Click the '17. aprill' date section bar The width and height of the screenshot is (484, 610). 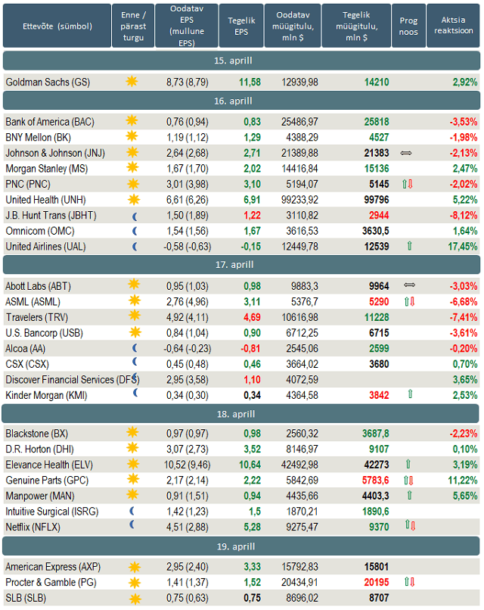[241, 265]
